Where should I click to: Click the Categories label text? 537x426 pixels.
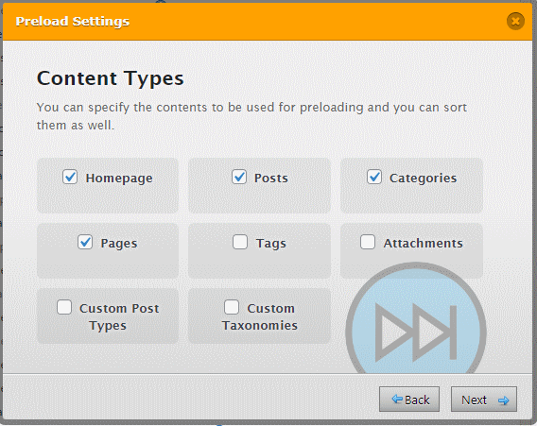423,179
